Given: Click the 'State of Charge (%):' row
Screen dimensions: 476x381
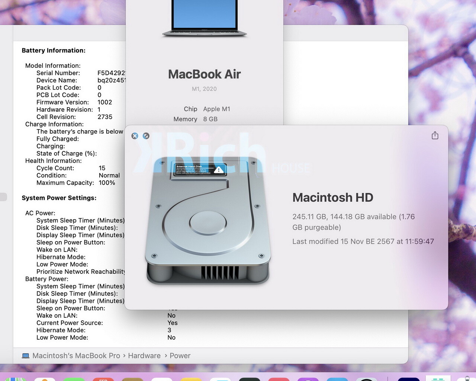Looking at the screenshot, I should (67, 153).
